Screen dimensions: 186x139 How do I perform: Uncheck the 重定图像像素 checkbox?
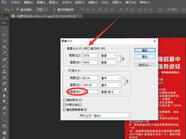click(64, 109)
